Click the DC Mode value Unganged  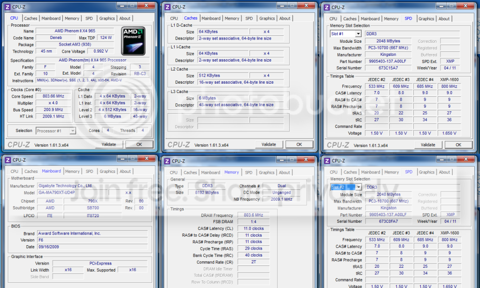[282, 193]
